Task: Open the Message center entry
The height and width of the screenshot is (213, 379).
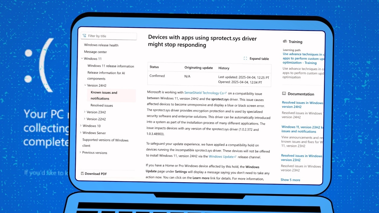Action: click(95, 52)
